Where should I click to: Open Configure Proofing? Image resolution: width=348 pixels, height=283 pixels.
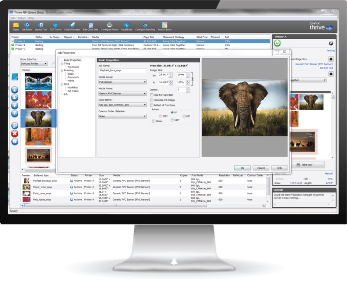coord(145,26)
